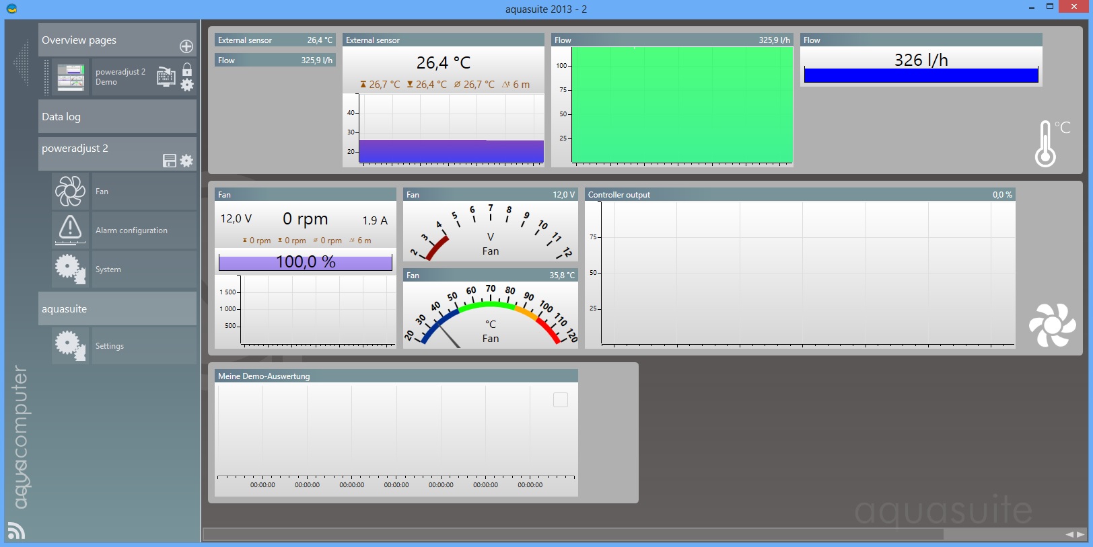Click the right arrow of the horizontal scrollbar
1093x547 pixels.
[x=1081, y=534]
